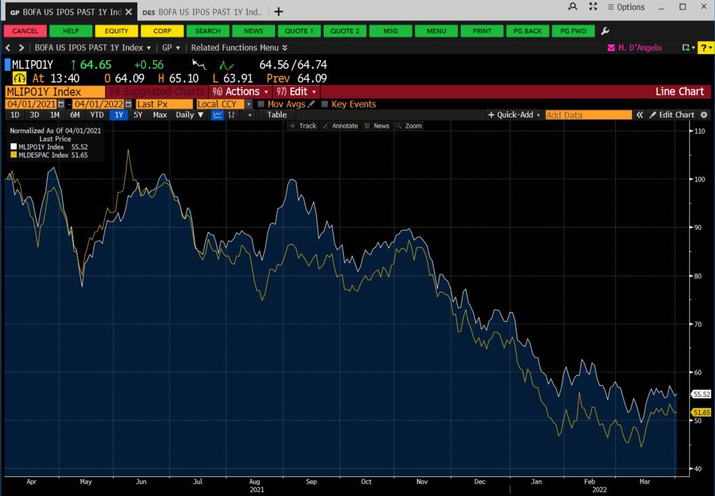
Task: Collapse the panel with the double chevron
Action: point(640,115)
